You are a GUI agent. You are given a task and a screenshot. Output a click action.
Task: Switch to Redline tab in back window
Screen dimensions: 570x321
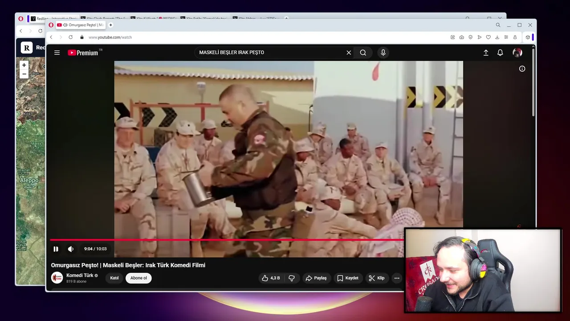[x=53, y=19]
